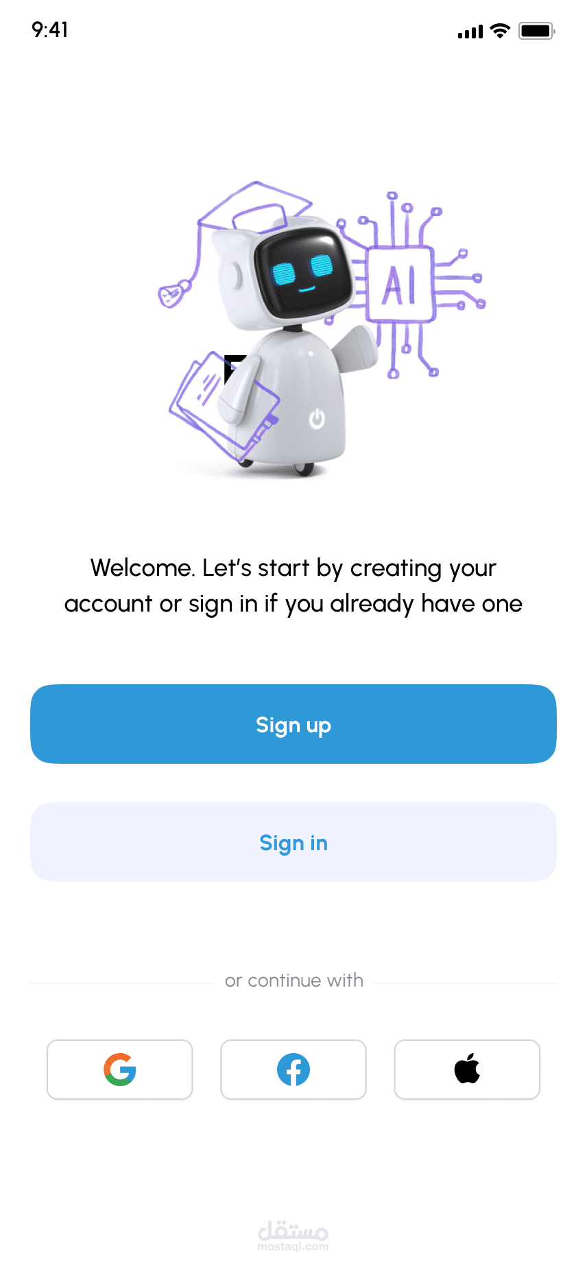Tap the AI chip drawing

click(x=401, y=284)
